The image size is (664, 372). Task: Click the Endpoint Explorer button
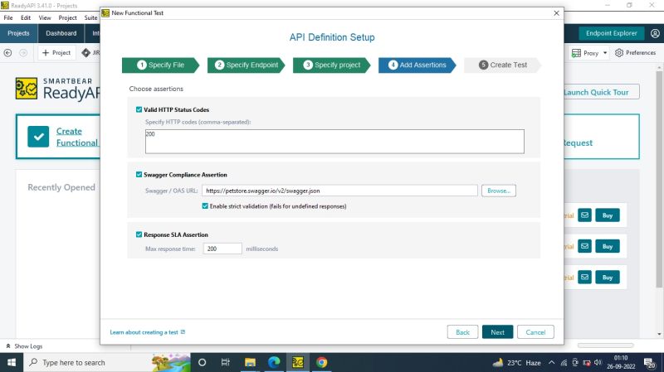coord(611,33)
